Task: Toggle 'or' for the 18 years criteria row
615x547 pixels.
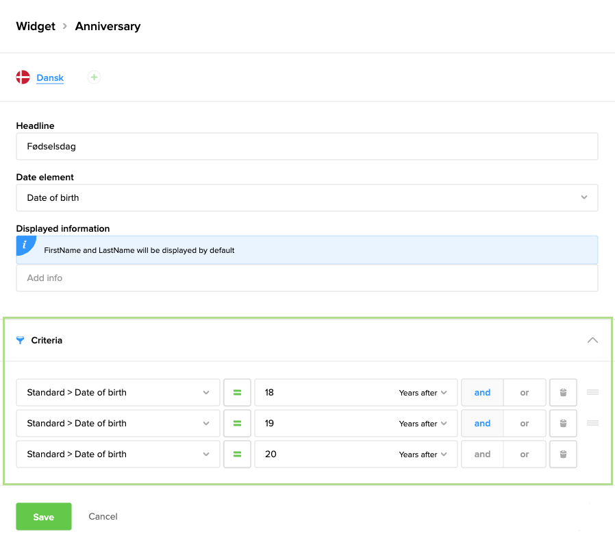Action: (525, 393)
